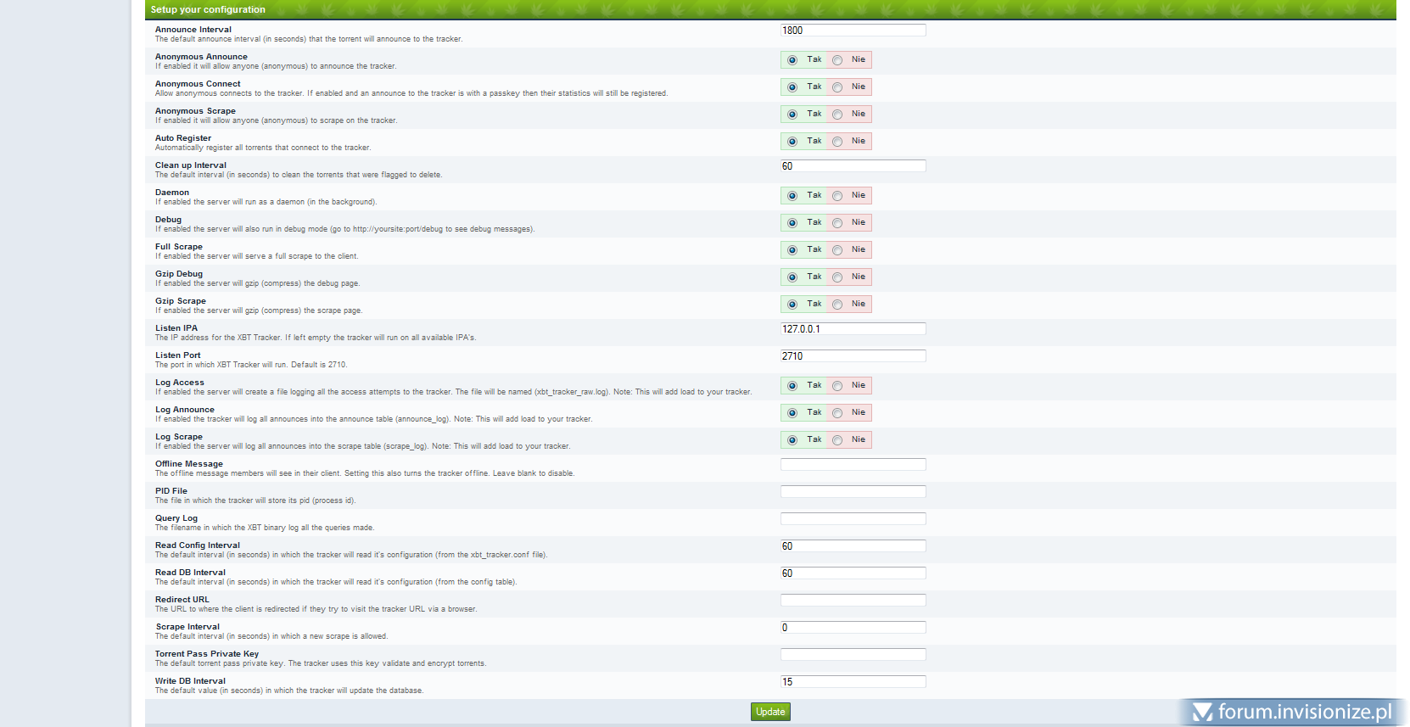The image size is (1410, 727).
Task: Disable Log Access using Nie
Action: click(837, 386)
